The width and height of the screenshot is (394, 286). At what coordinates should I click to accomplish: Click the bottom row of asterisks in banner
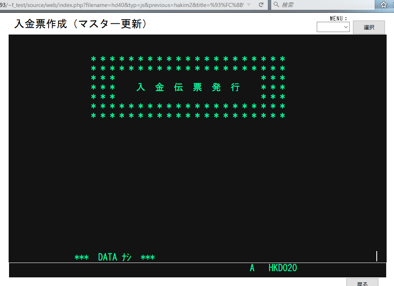pos(188,115)
